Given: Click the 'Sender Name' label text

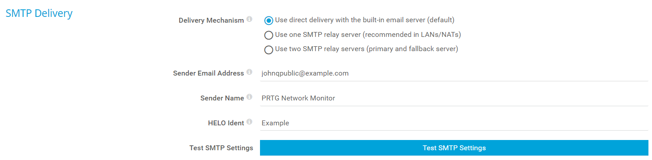Looking at the screenshot, I should coord(222,98).
